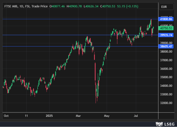Screen dimensions: 177x127
Task: Click the open value O40877.46 in header
Action: pyautogui.click(x=58, y=6)
